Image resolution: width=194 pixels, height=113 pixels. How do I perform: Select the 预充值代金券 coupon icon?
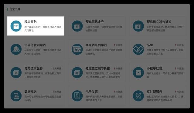(x=77, y=26)
